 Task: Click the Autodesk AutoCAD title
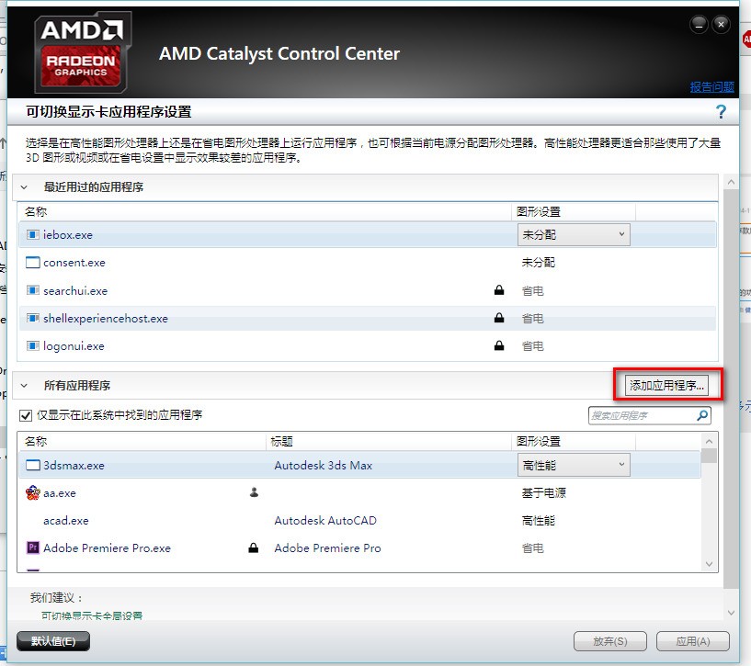pyautogui.click(x=325, y=521)
